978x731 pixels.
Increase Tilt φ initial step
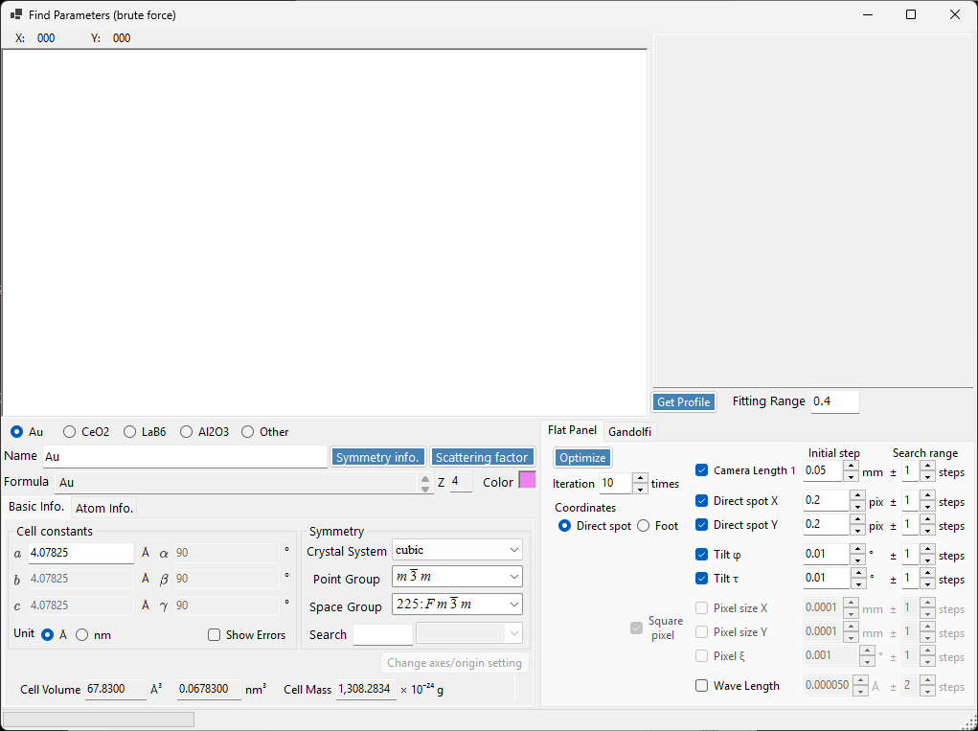[x=857, y=550]
